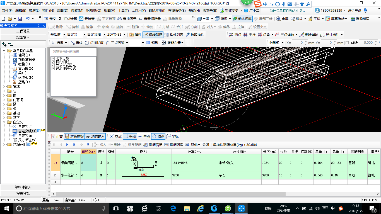Toggle 垂点 perpendicular snap
This screenshot has height=214, width=381.
[x=129, y=136]
